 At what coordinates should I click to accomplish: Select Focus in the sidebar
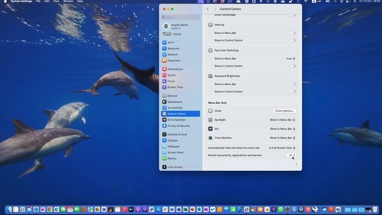180,81
